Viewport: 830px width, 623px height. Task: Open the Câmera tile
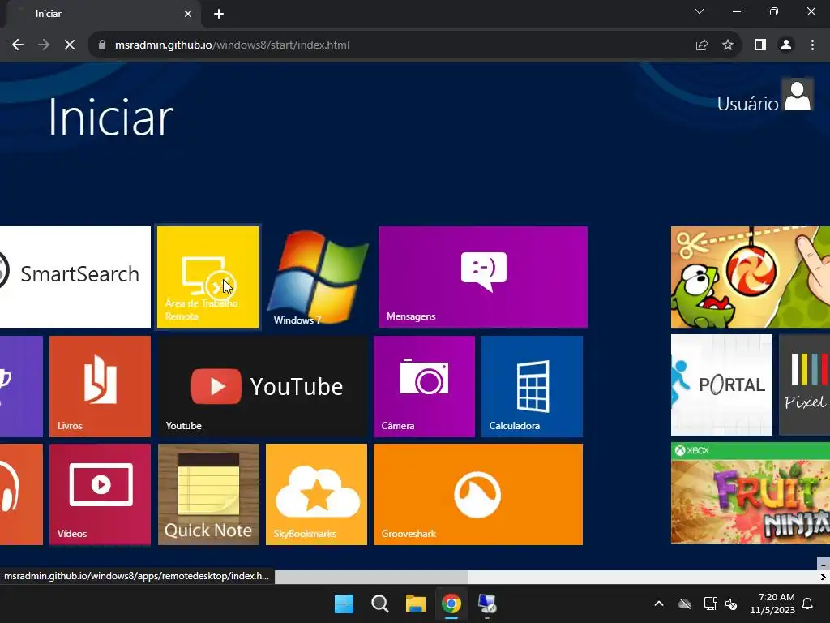424,386
